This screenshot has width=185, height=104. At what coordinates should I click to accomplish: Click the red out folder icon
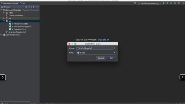click(x=7, y=18)
